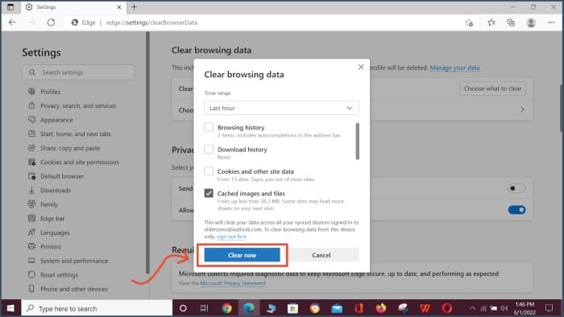Open the Windows Start menu
The width and height of the screenshot is (564, 317).
coord(10,308)
